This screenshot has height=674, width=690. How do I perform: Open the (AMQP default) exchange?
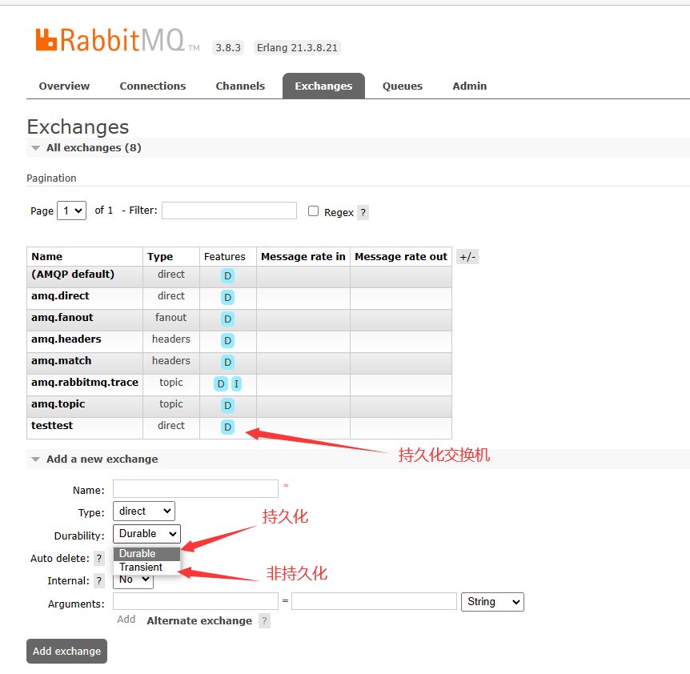coord(73,274)
